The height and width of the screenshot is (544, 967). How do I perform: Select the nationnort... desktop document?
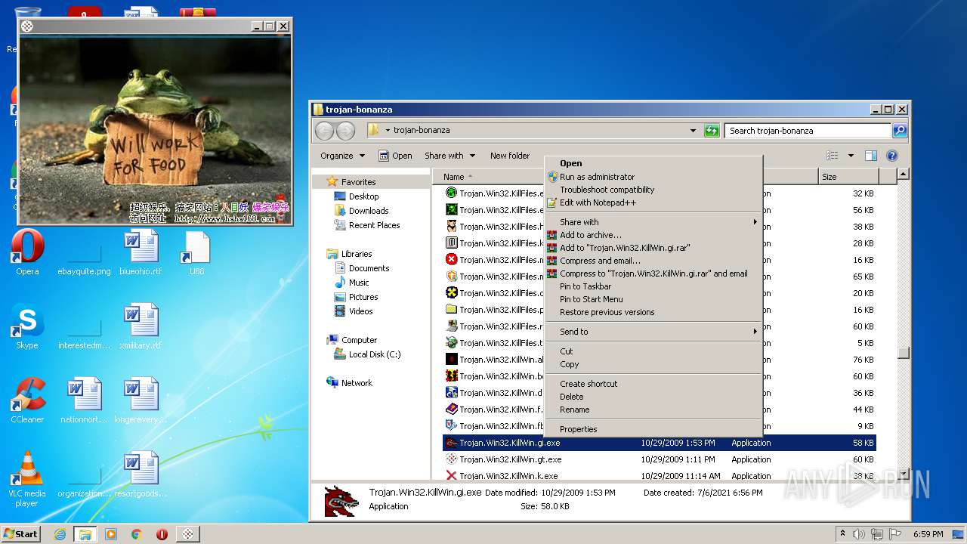click(84, 401)
